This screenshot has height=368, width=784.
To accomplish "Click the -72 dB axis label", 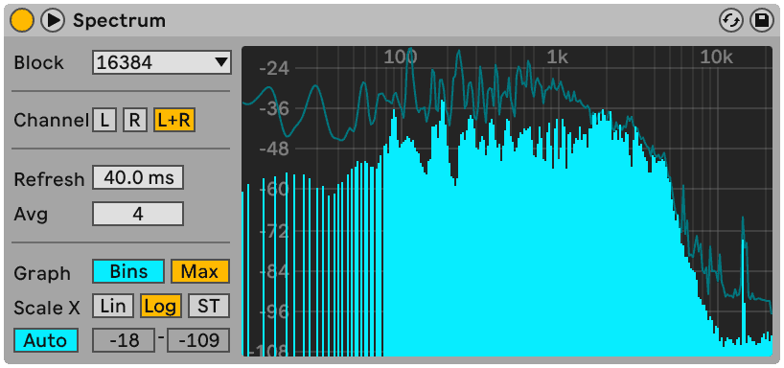I will [274, 232].
